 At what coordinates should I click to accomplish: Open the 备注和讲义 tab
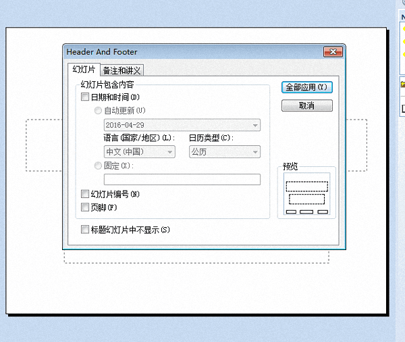click(x=122, y=70)
